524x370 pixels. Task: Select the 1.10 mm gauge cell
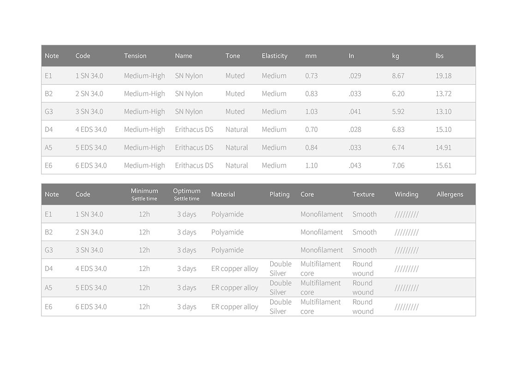click(311, 165)
